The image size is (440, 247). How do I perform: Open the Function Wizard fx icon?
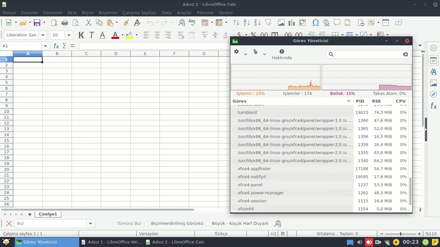point(56,46)
